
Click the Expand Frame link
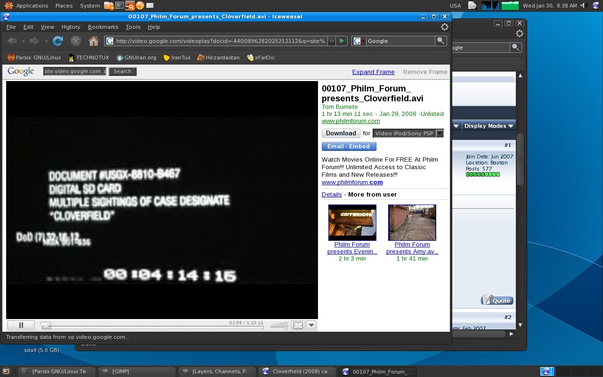pyautogui.click(x=373, y=72)
